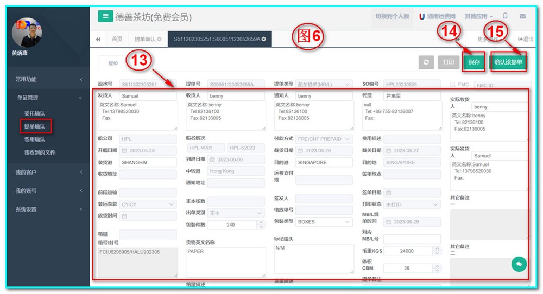Click the 通用运费网 logo link
Viewport: 543px width, 294px height.
coord(437,16)
